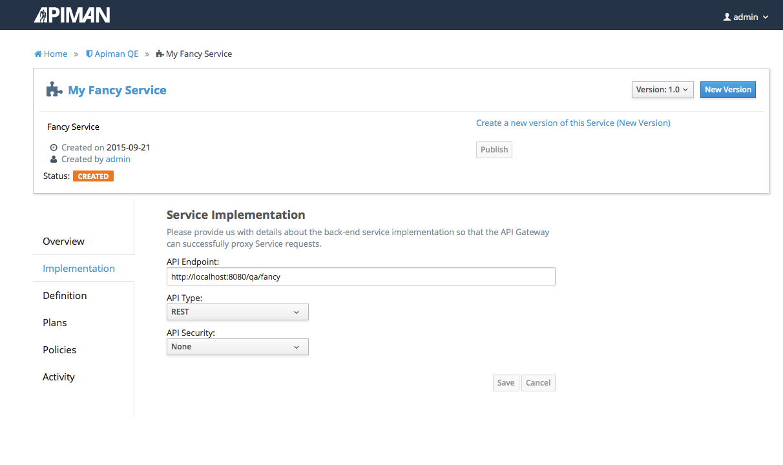The width and height of the screenshot is (783, 465).
Task: Click the New Version button
Action: (x=728, y=90)
